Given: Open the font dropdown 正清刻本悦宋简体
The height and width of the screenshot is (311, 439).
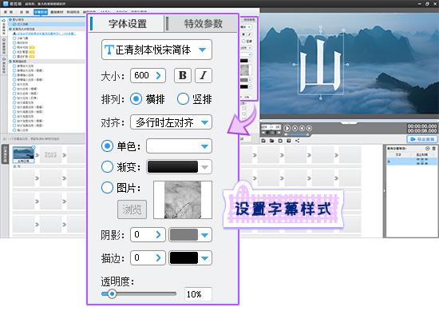Looking at the screenshot, I should pyautogui.click(x=156, y=50).
